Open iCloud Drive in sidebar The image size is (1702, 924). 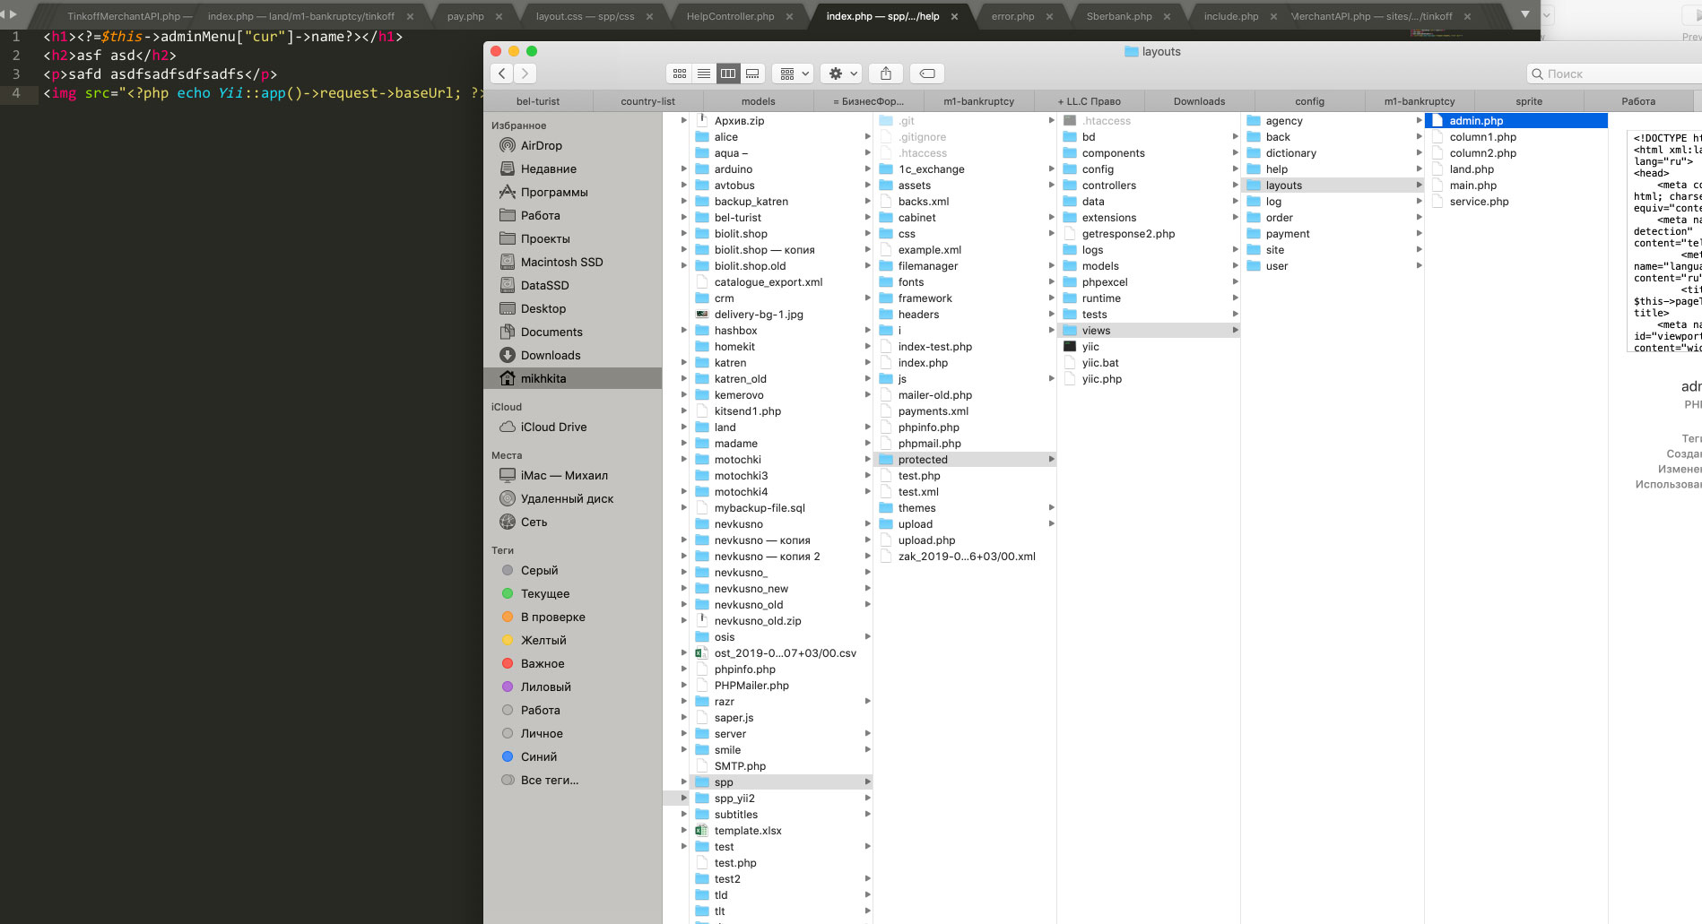pyautogui.click(x=553, y=427)
